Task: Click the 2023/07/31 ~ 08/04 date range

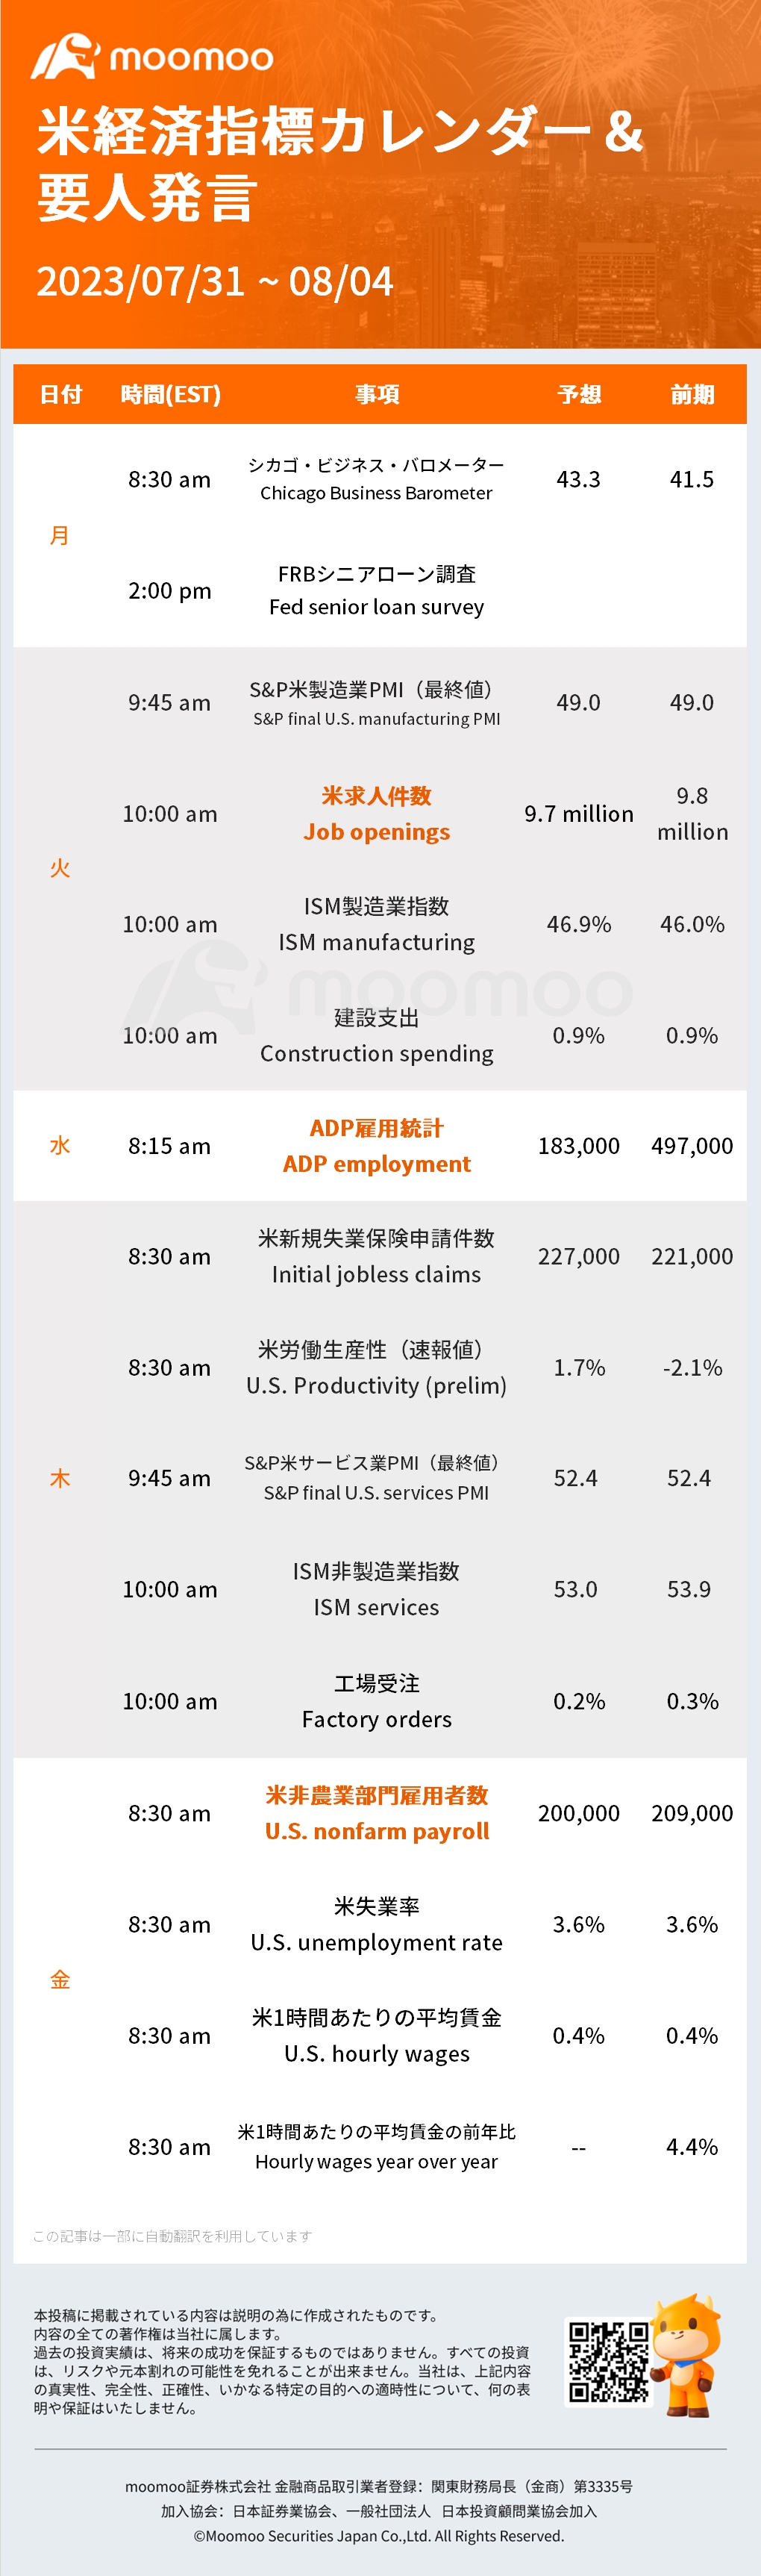Action: pos(215,282)
